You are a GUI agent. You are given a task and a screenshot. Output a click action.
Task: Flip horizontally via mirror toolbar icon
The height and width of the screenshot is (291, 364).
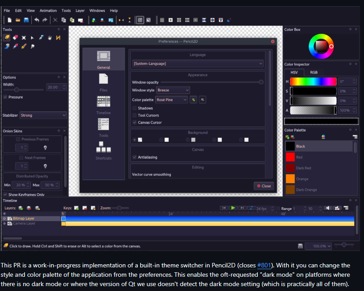(121, 20)
